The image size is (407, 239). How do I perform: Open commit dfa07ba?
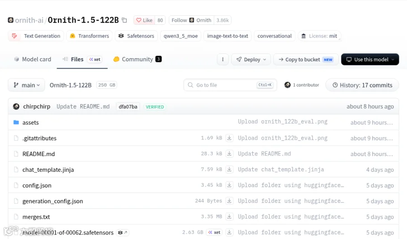128,107
